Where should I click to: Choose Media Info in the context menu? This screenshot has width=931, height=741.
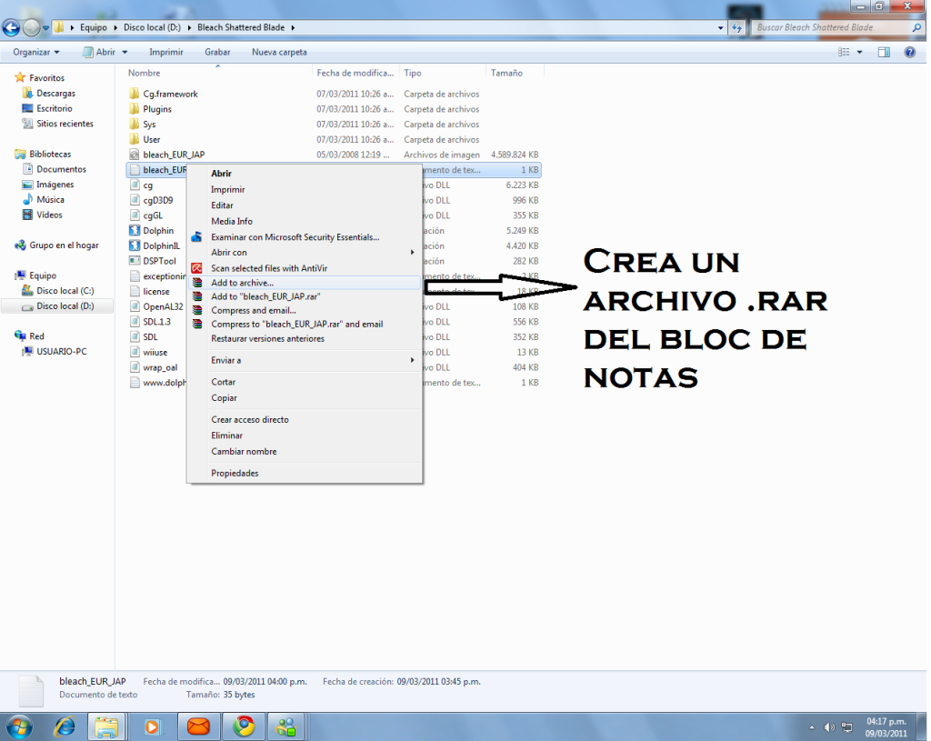click(x=232, y=221)
